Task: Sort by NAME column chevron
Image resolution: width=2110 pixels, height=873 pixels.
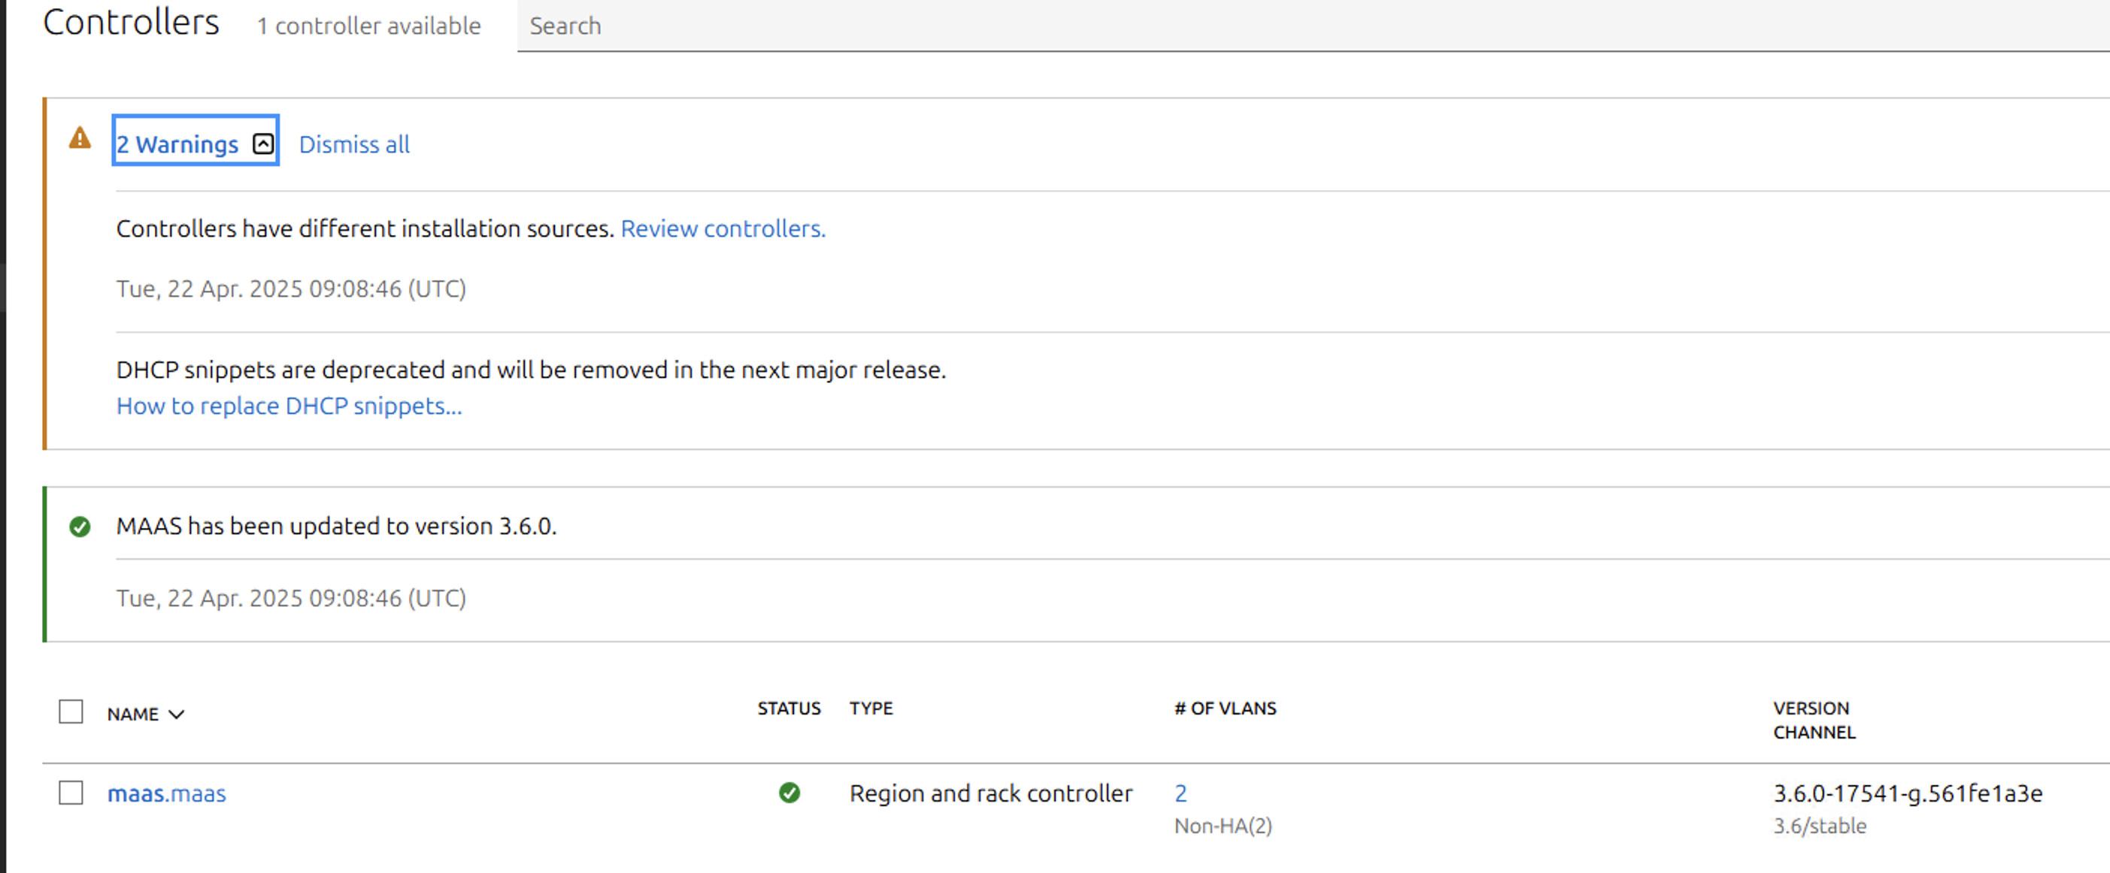Action: (x=177, y=714)
